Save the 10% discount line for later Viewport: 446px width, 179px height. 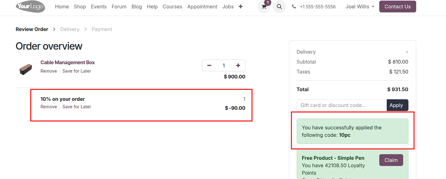[77, 107]
